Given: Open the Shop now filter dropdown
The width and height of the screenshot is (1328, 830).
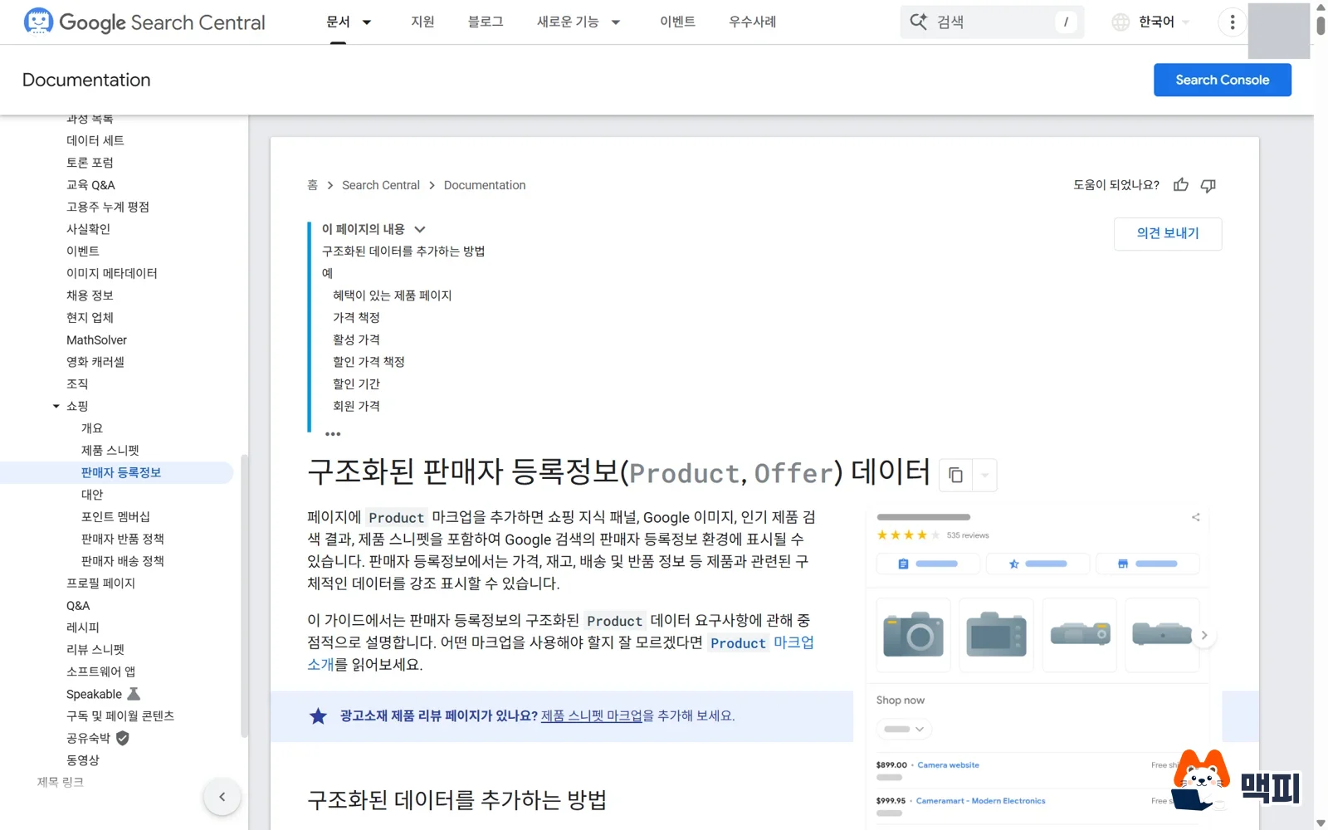Looking at the screenshot, I should (904, 729).
